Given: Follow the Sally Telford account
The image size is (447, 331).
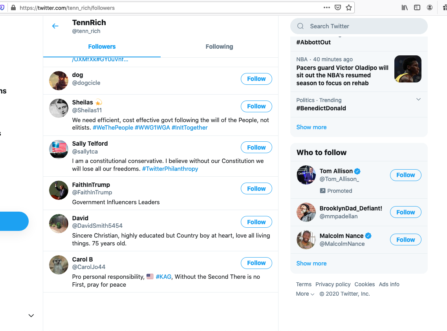Looking at the screenshot, I should click(x=256, y=147).
